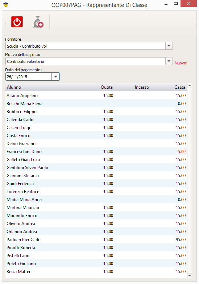Image resolution: width=199 pixels, height=284 pixels.
Task: Click the red power exit icon
Action: point(17,22)
